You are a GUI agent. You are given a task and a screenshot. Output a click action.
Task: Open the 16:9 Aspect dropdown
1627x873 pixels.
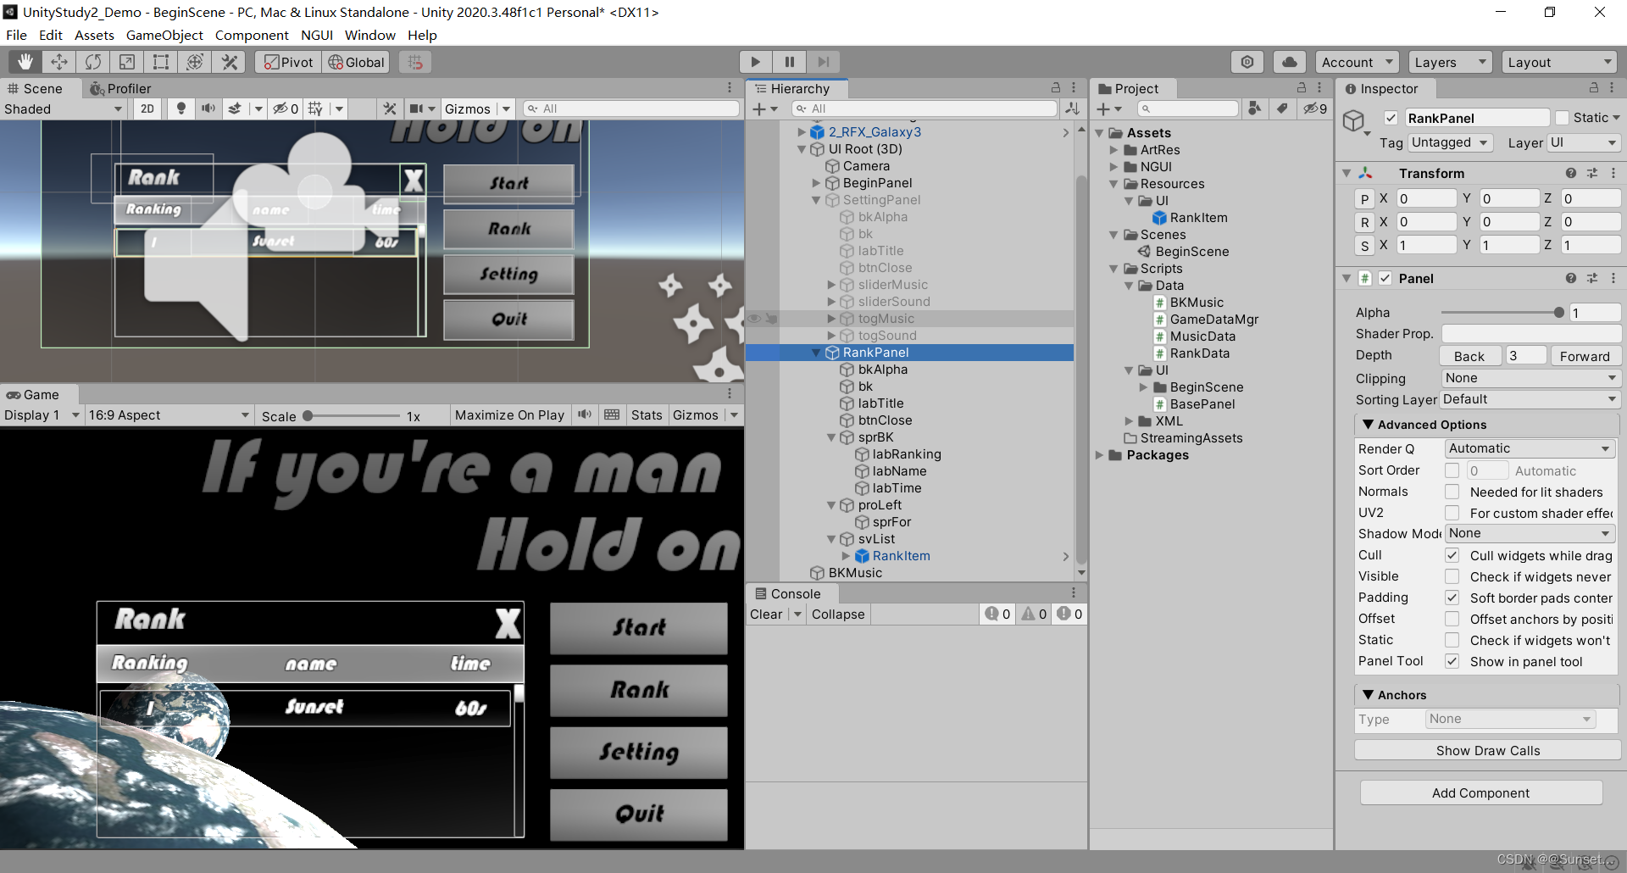tap(169, 414)
